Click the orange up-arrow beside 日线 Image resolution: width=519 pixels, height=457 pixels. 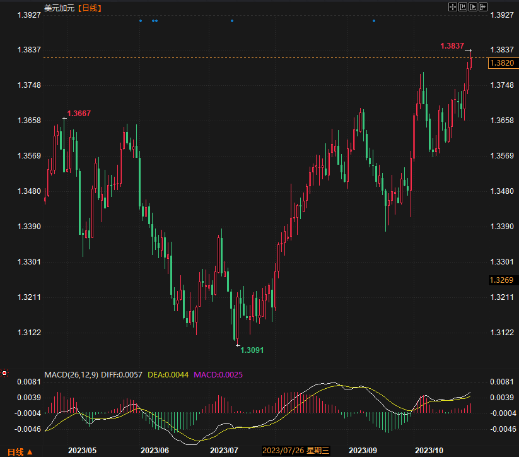pos(29,451)
